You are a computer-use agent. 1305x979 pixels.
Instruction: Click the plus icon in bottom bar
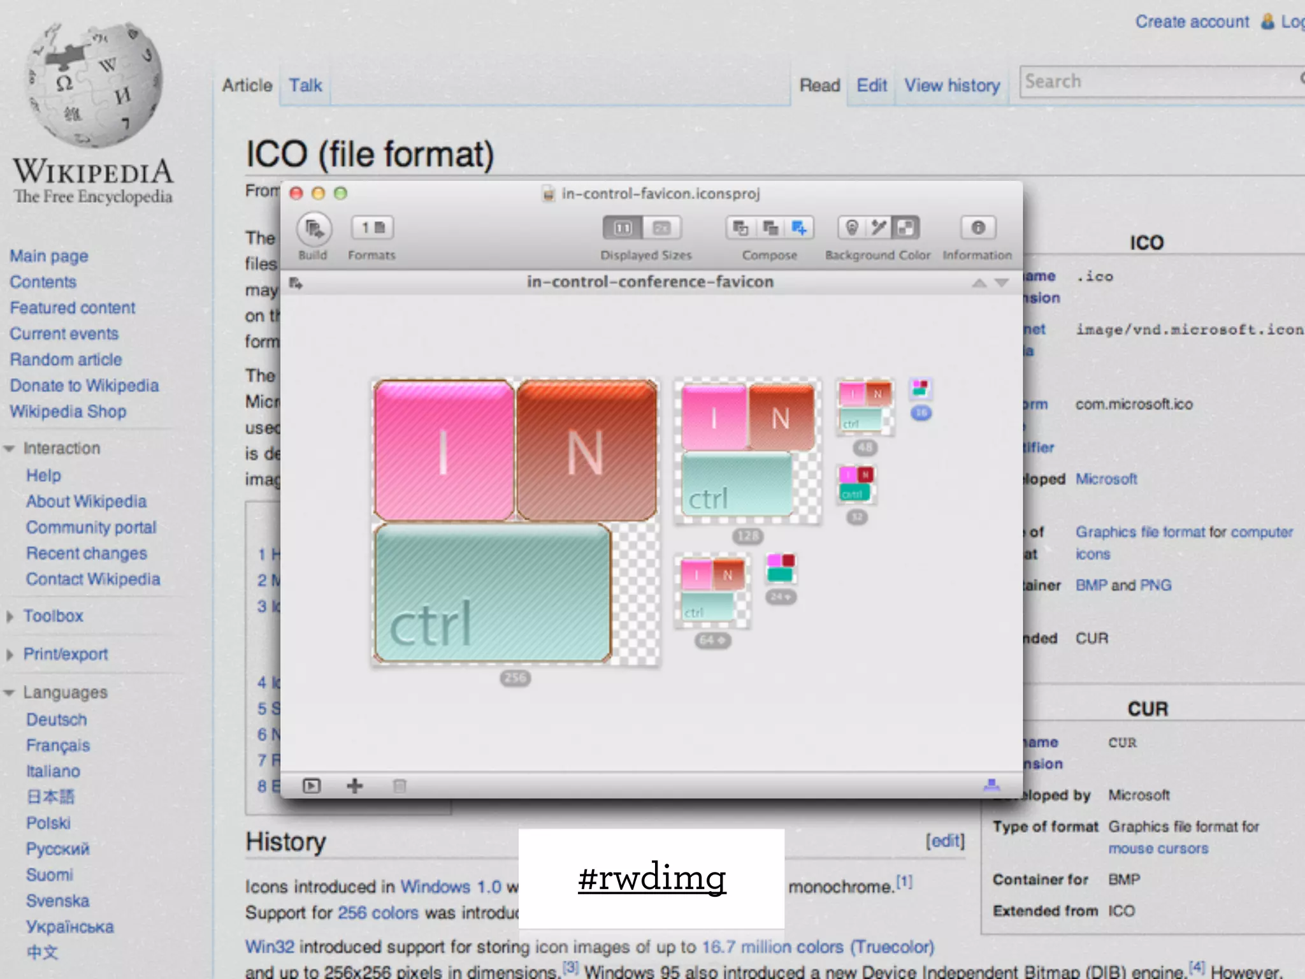click(355, 786)
